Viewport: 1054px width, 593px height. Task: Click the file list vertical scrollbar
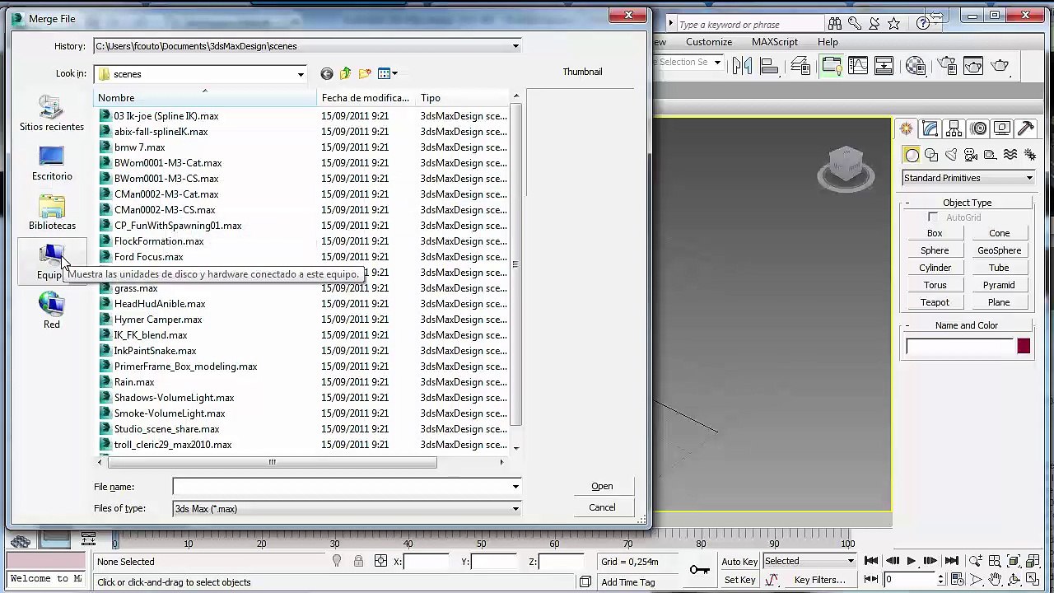click(516, 264)
